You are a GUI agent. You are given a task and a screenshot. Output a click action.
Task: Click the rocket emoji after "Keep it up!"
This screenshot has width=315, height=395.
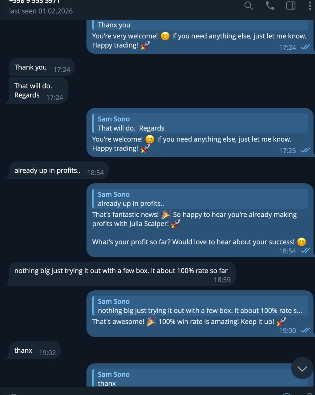[x=281, y=322]
